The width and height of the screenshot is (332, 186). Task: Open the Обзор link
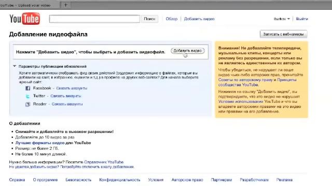[172, 19]
